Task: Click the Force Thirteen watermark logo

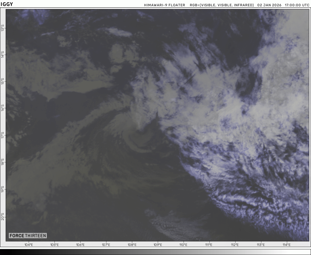Action: pos(28,235)
